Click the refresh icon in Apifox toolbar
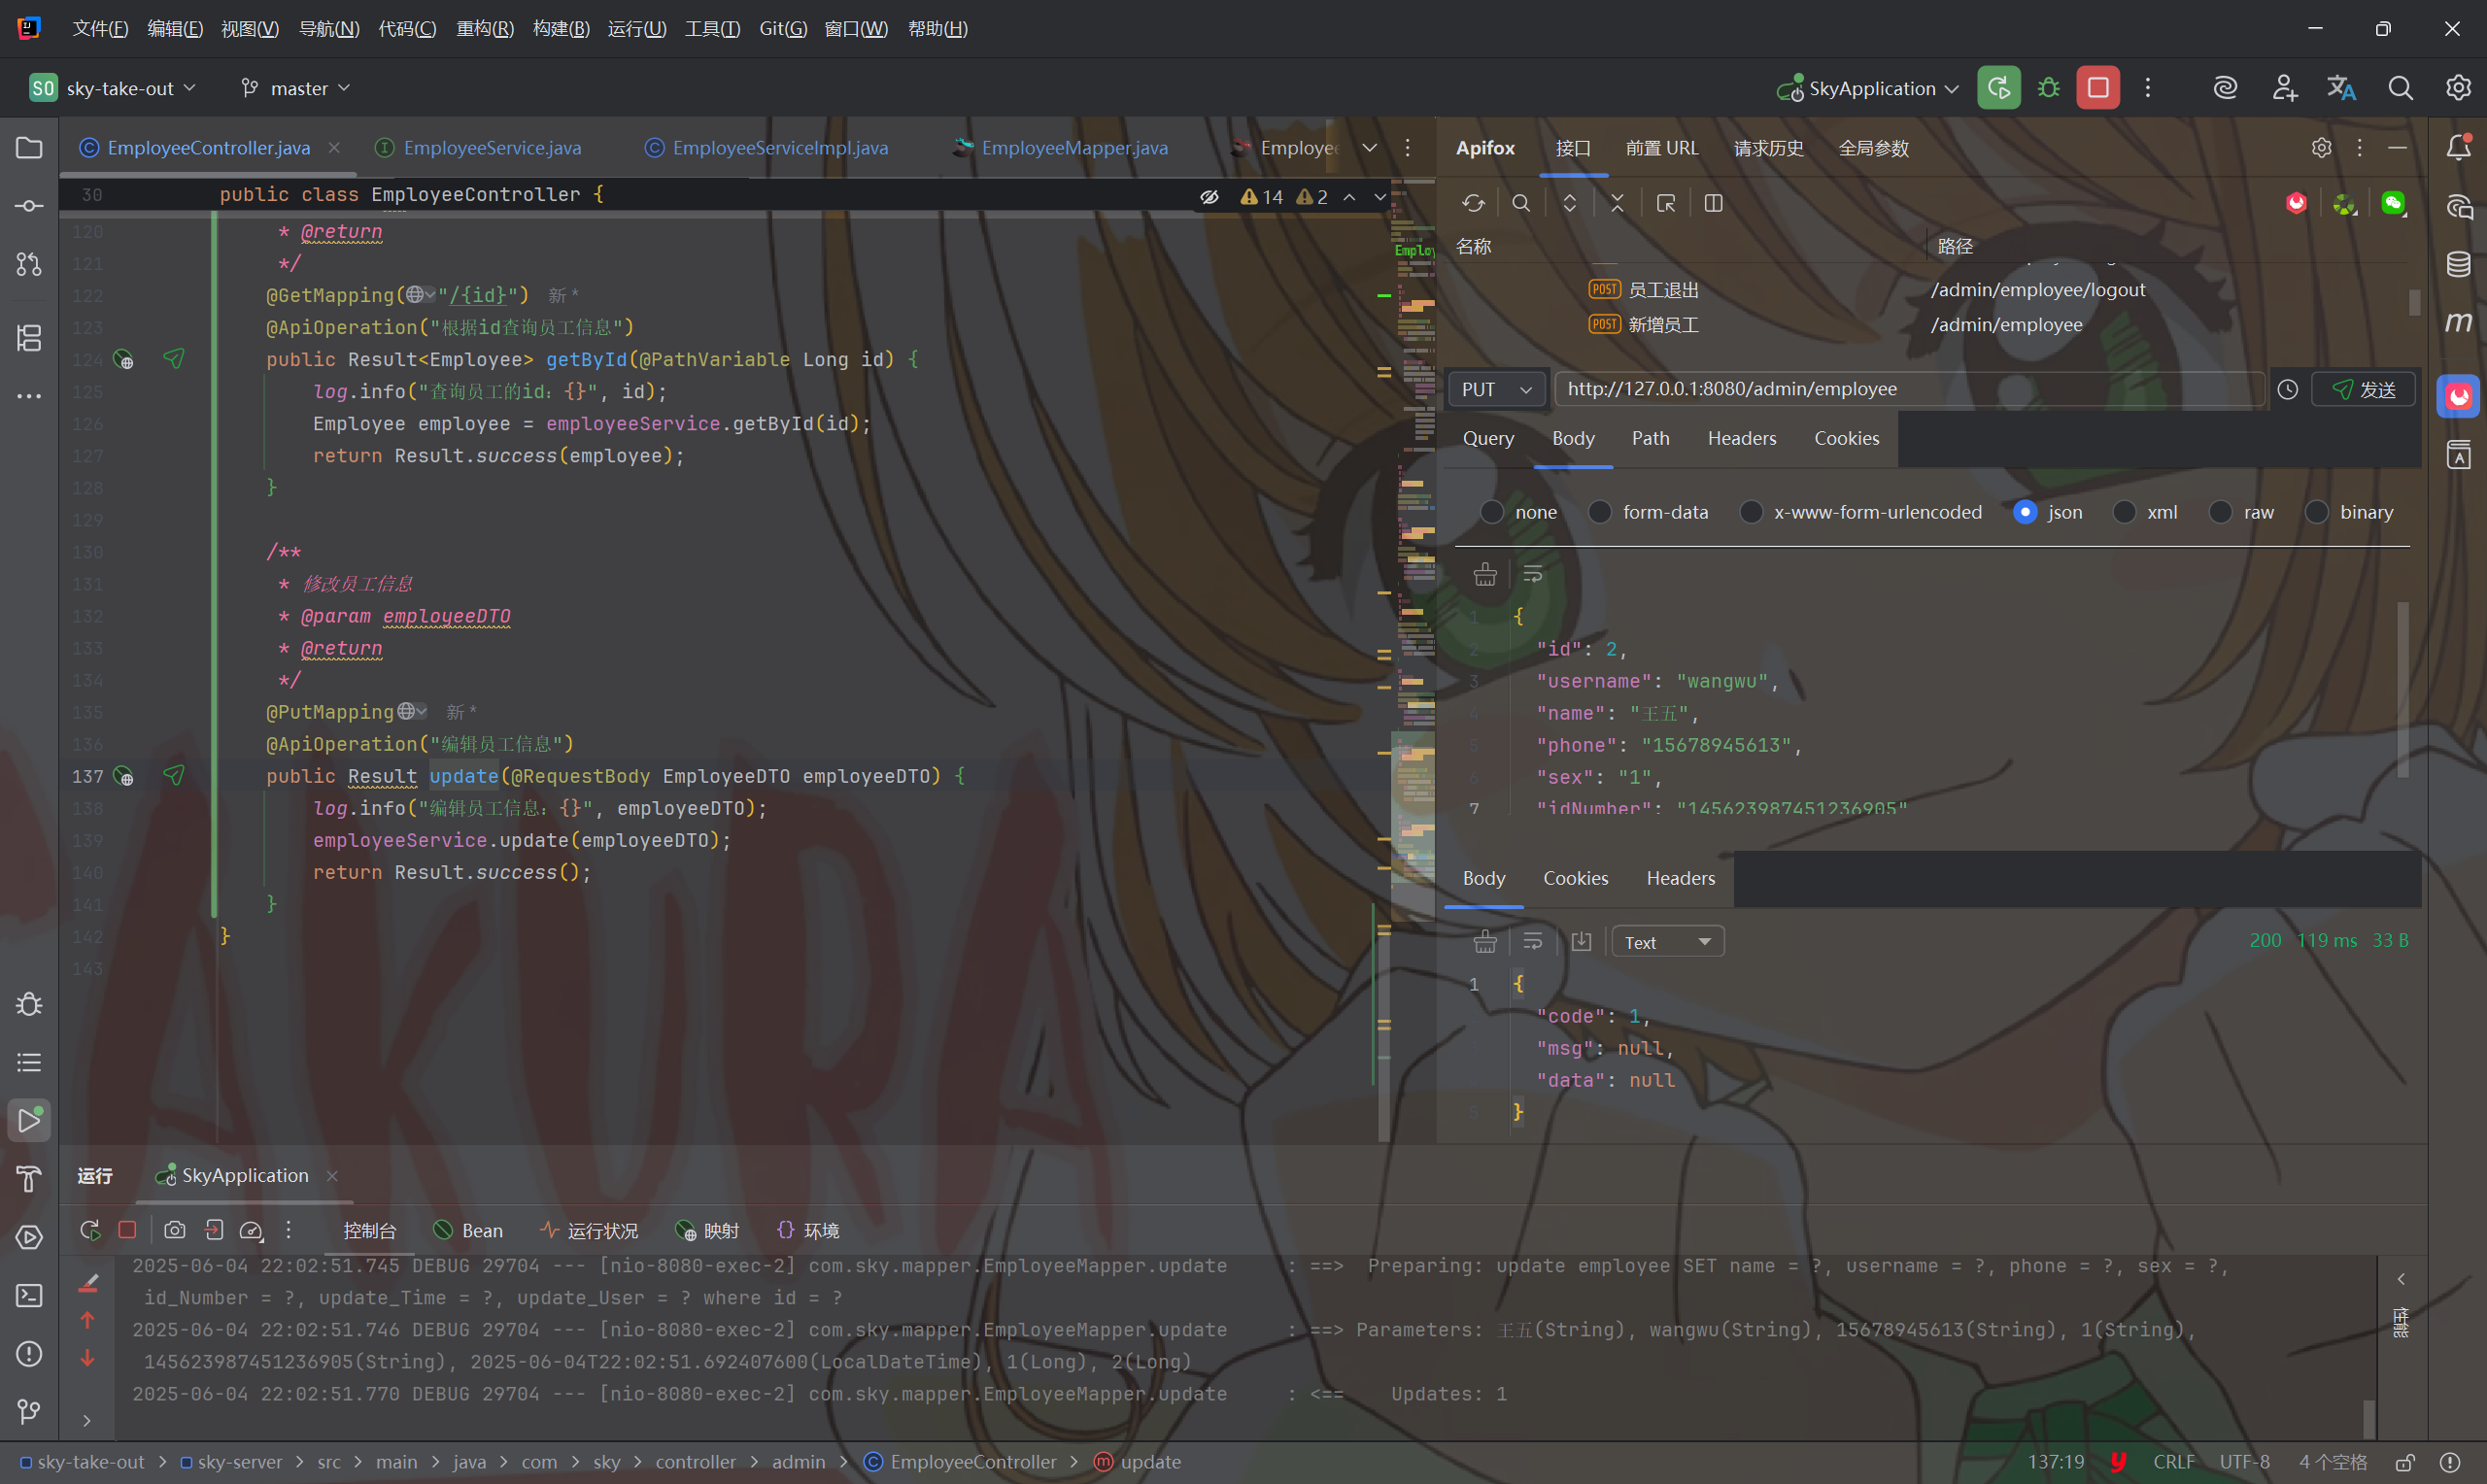 click(1473, 203)
